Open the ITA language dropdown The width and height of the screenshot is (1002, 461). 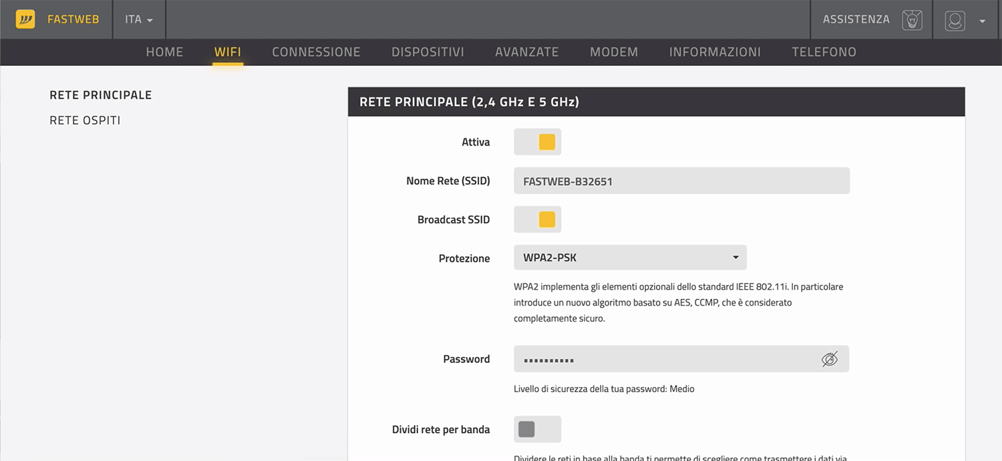click(139, 19)
